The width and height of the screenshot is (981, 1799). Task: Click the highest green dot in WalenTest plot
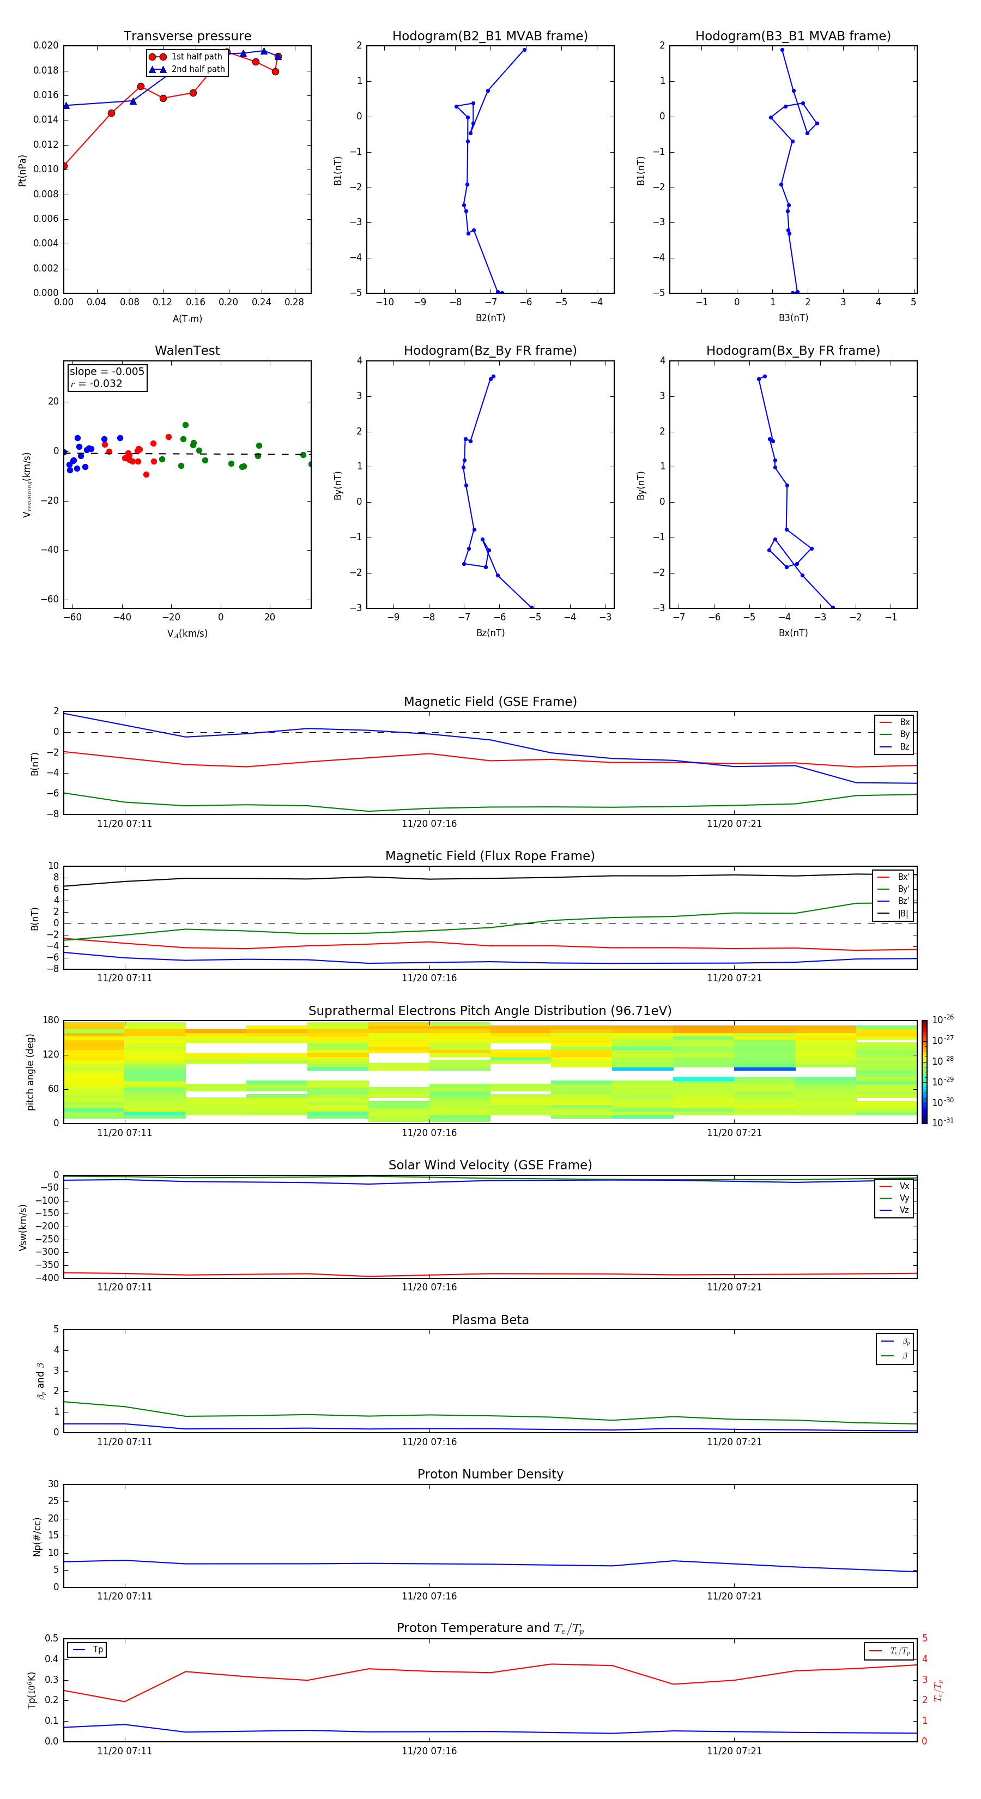[185, 425]
